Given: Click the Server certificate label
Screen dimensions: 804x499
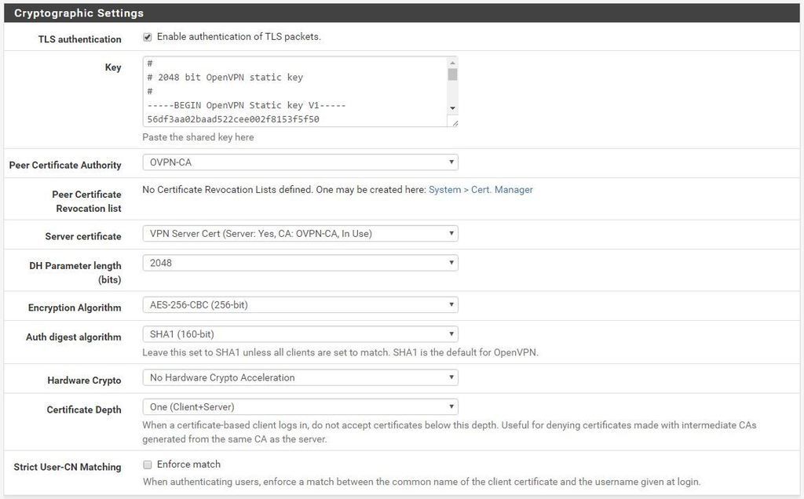Looking at the screenshot, I should click(83, 237).
